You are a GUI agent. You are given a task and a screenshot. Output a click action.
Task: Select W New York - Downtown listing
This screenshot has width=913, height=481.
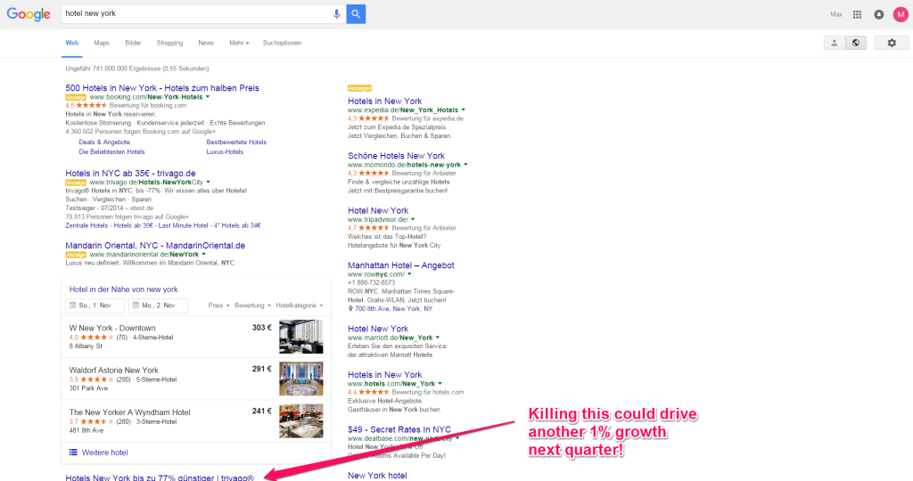coord(112,328)
